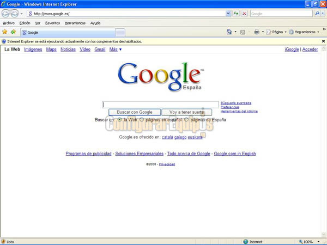Click the magnifier search icon in toolbar

click(x=317, y=14)
